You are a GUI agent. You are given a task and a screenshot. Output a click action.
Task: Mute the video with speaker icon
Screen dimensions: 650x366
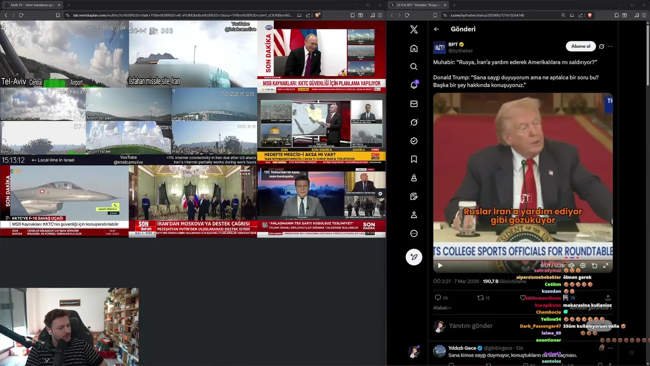click(571, 265)
